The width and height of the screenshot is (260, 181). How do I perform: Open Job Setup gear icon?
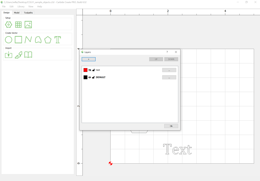click(x=8, y=25)
